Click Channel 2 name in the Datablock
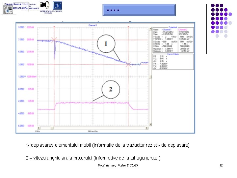Viewport: 237px width, 178px height. tap(183, 30)
